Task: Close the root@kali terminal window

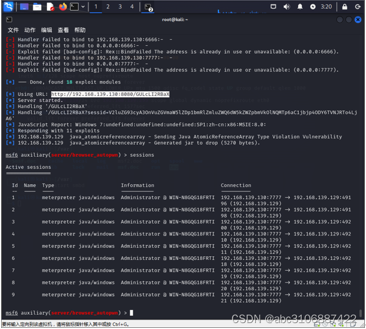Action: point(358,20)
